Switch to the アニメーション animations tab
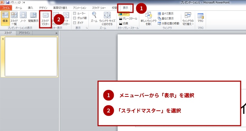The width and height of the screenshot is (246, 131). tap(80, 8)
